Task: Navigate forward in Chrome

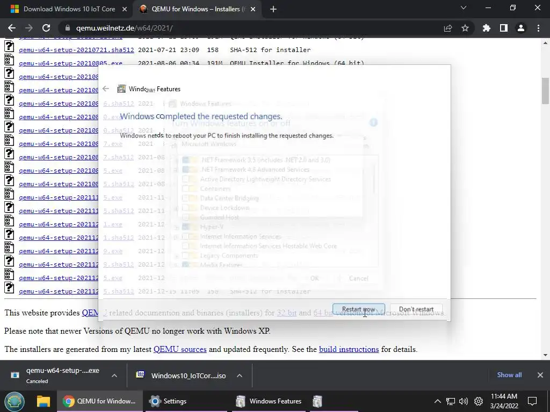Action: tap(29, 28)
